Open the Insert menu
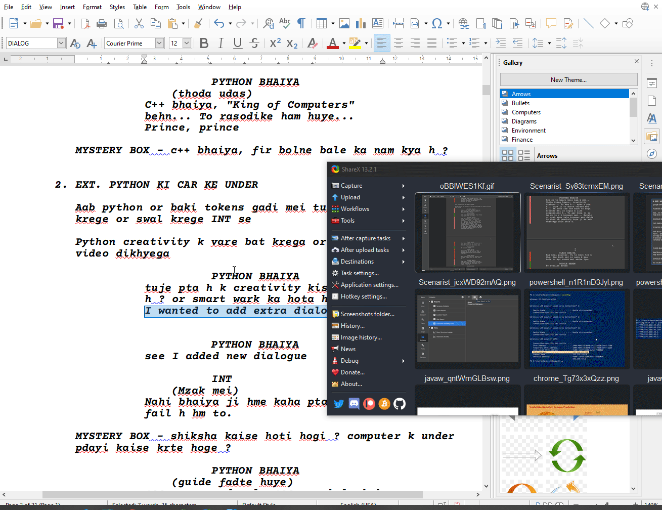Image resolution: width=662 pixels, height=510 pixels. click(67, 7)
